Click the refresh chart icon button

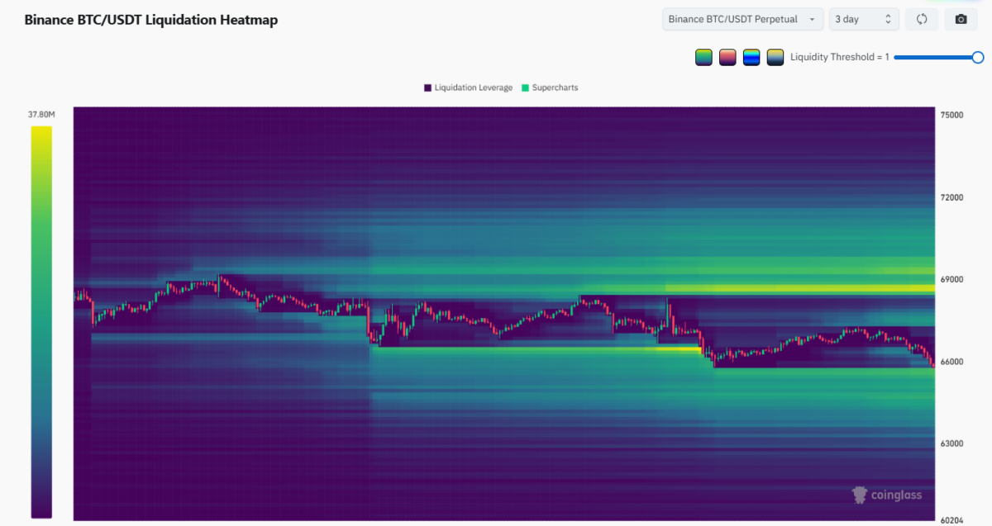point(922,19)
